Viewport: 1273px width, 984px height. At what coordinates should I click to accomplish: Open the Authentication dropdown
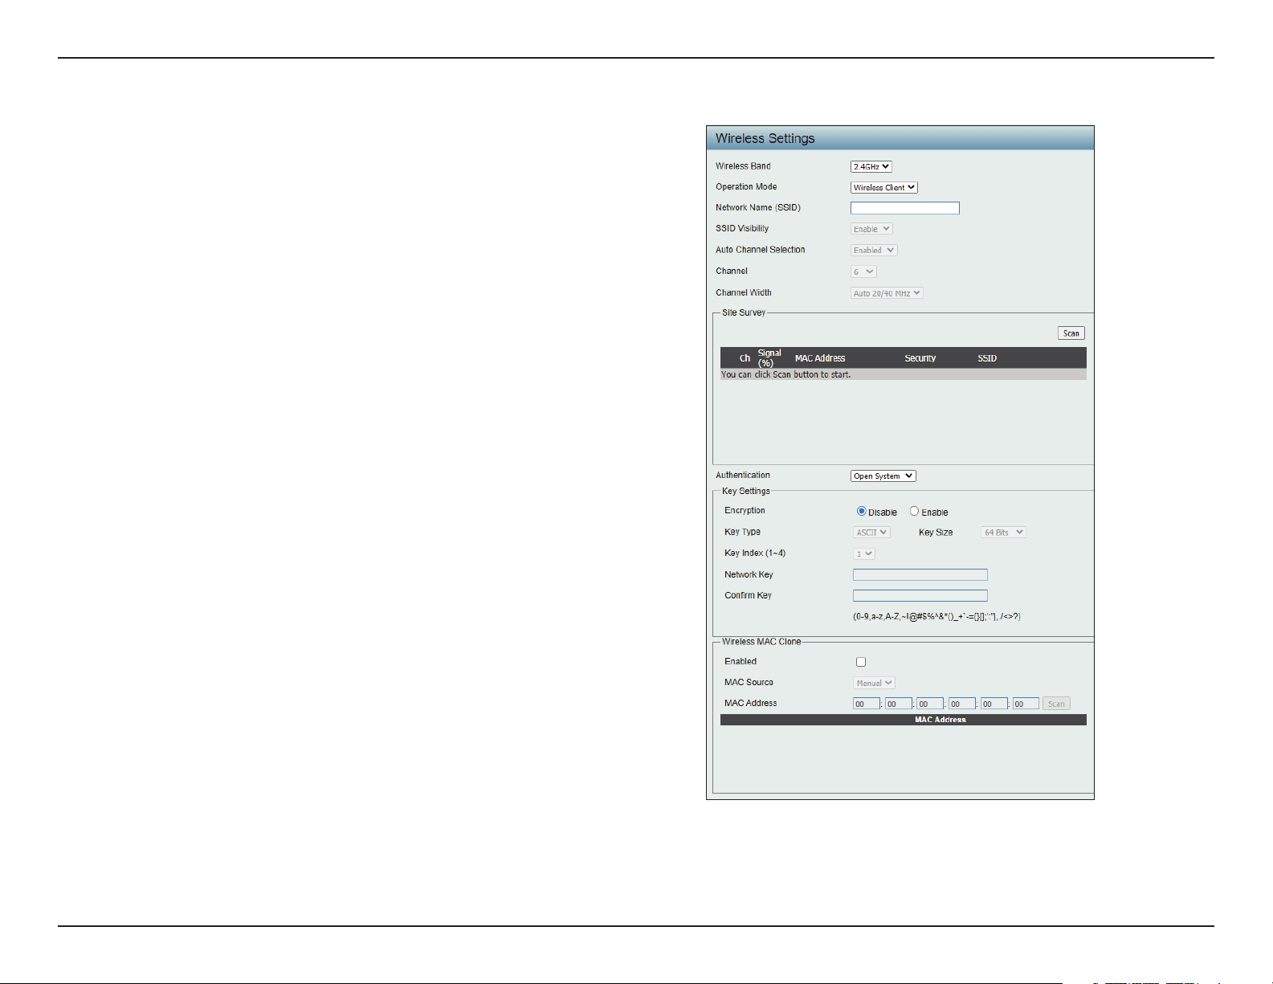[x=883, y=476]
